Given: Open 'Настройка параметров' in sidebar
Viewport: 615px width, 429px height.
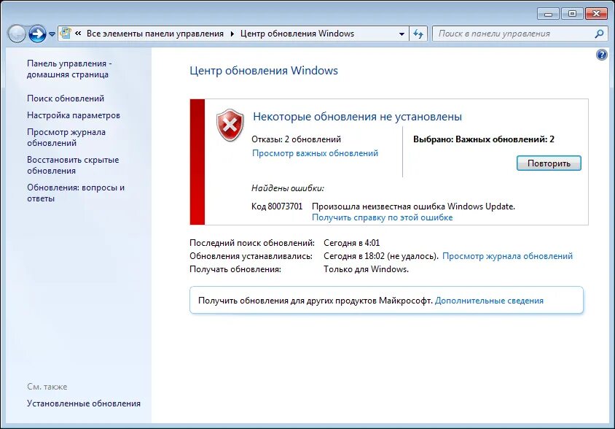Looking at the screenshot, I should point(74,115).
